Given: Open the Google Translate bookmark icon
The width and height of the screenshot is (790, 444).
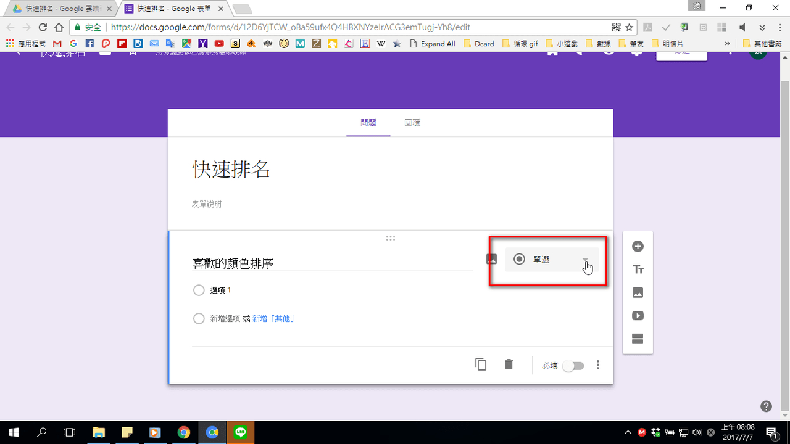Looking at the screenshot, I should (x=170, y=44).
